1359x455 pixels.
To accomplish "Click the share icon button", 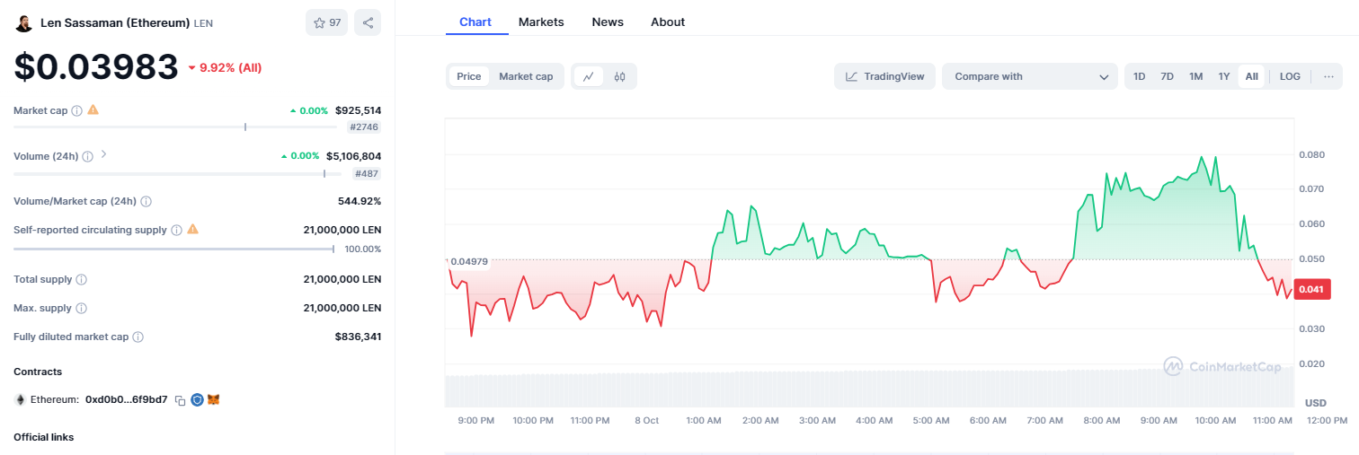I will click(x=368, y=22).
